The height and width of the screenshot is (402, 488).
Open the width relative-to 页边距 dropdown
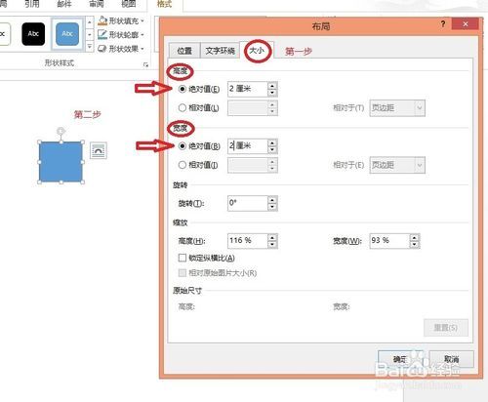pyautogui.click(x=397, y=165)
